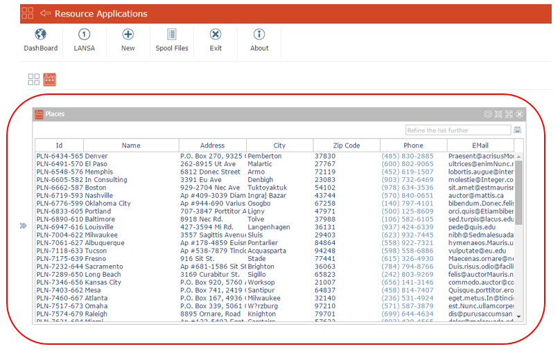Select the Raleigh row

coord(275,314)
